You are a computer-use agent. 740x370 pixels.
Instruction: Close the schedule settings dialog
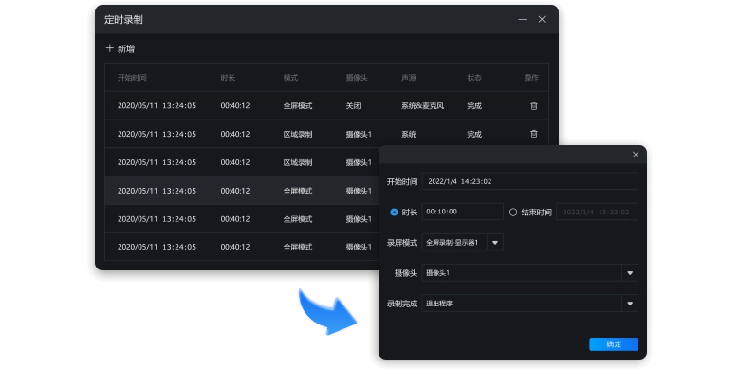tap(636, 155)
